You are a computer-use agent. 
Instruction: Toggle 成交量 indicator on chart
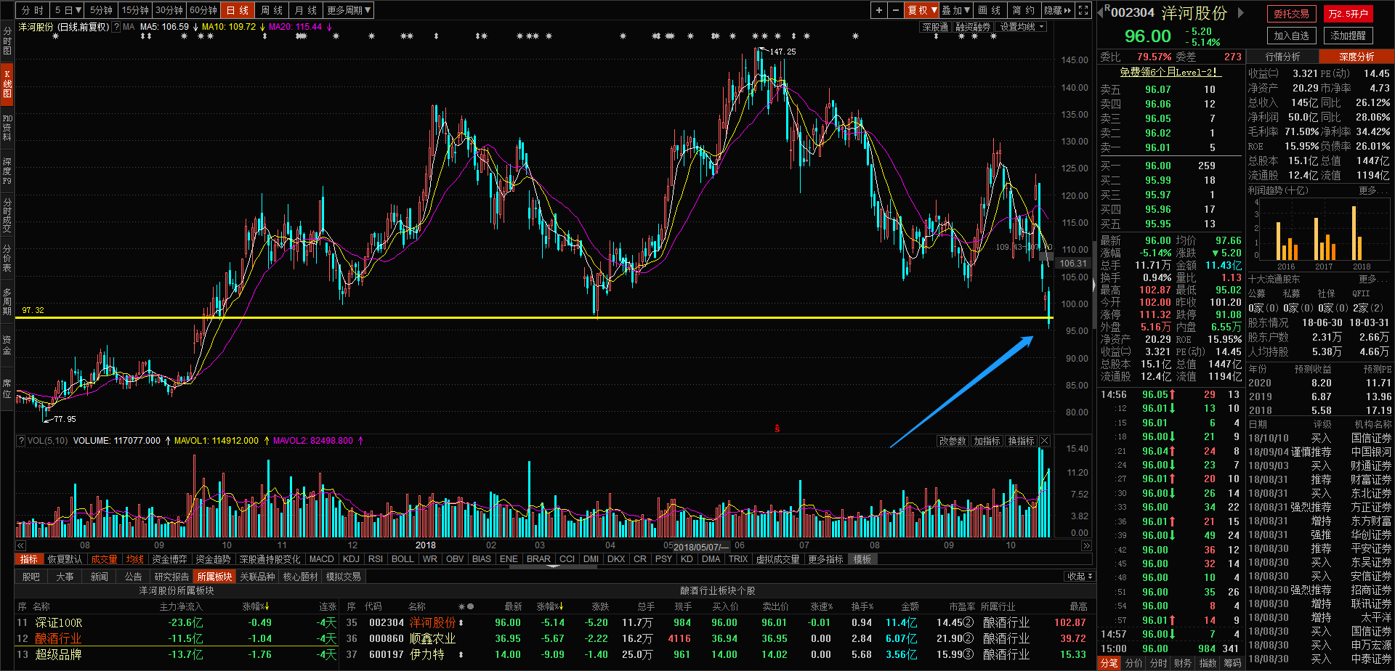coord(104,559)
